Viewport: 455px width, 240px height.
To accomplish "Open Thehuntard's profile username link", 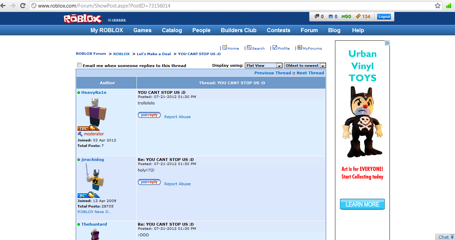I will pos(94,224).
